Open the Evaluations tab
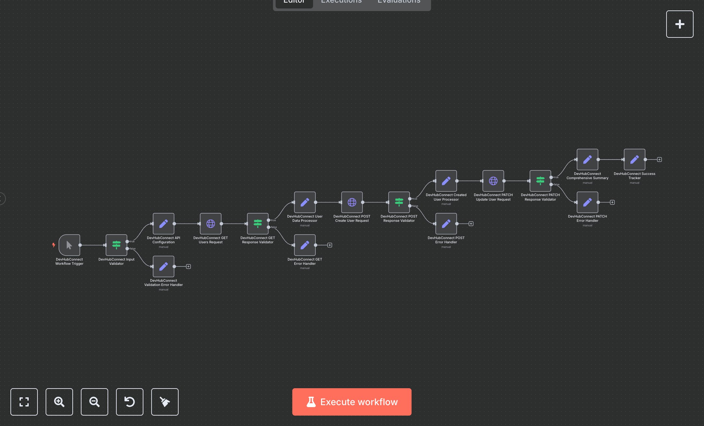 398,2
